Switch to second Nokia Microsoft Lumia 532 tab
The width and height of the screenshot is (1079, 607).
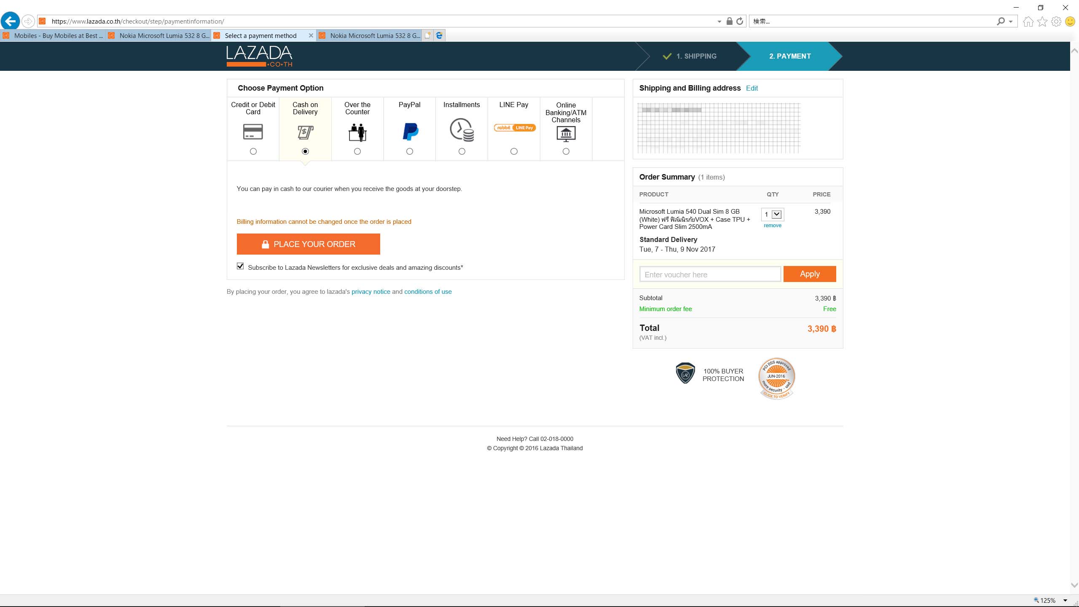point(158,35)
